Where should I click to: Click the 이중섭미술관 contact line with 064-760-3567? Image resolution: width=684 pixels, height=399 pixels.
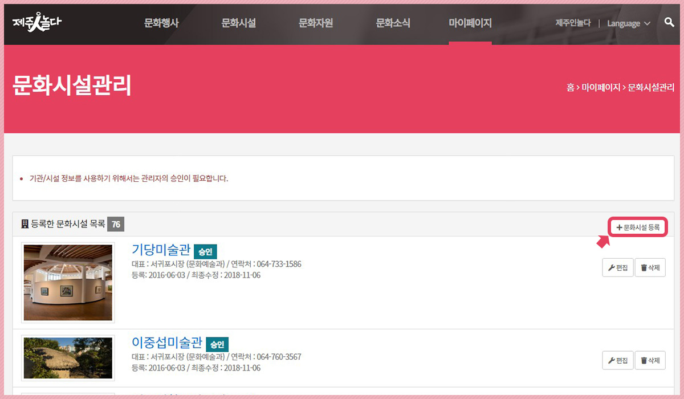[x=217, y=357]
